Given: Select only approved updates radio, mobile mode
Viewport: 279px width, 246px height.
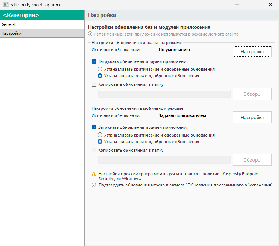Looking at the screenshot, I should click(x=100, y=142).
